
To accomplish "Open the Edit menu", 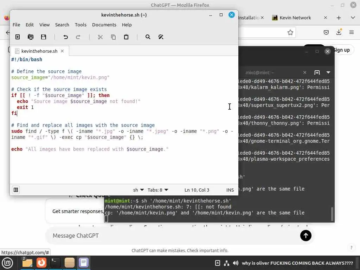I will tap(30, 25).
